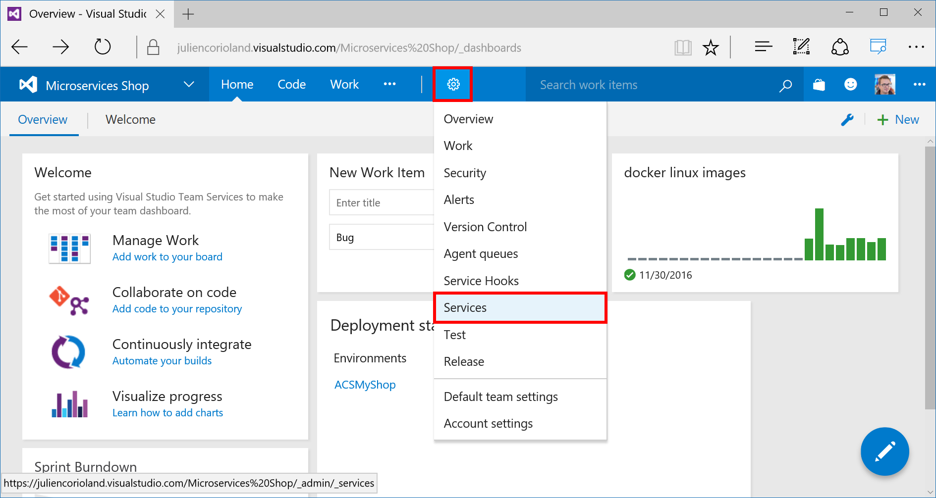Click the Continuously integrate cycle icon
The image size is (936, 498).
68,352
